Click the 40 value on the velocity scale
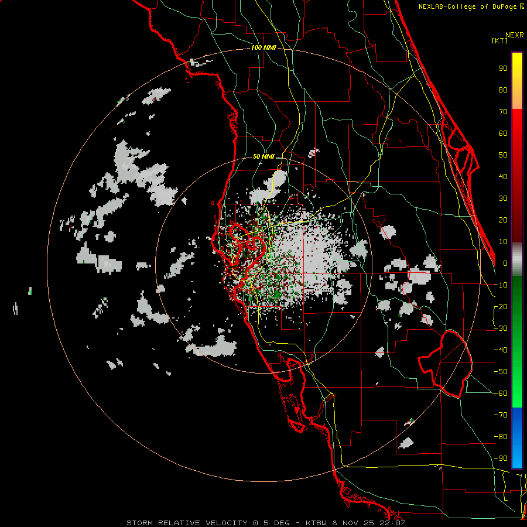527x527 pixels. (x=503, y=177)
